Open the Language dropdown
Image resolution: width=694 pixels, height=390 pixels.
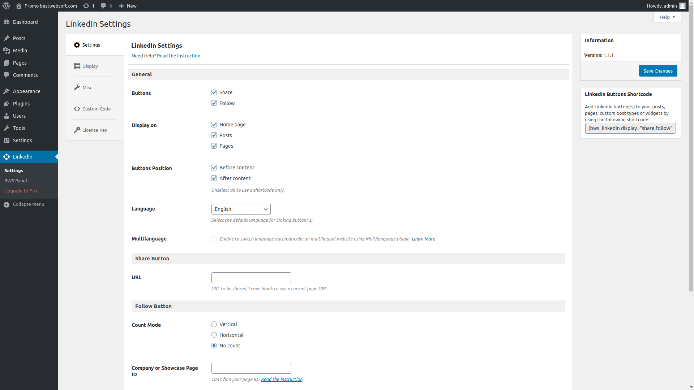click(241, 209)
